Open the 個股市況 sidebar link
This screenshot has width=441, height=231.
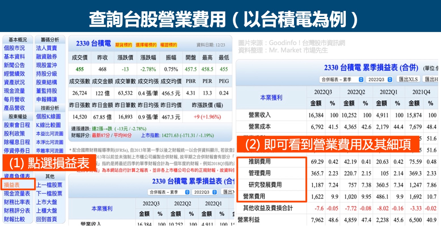tap(14, 48)
